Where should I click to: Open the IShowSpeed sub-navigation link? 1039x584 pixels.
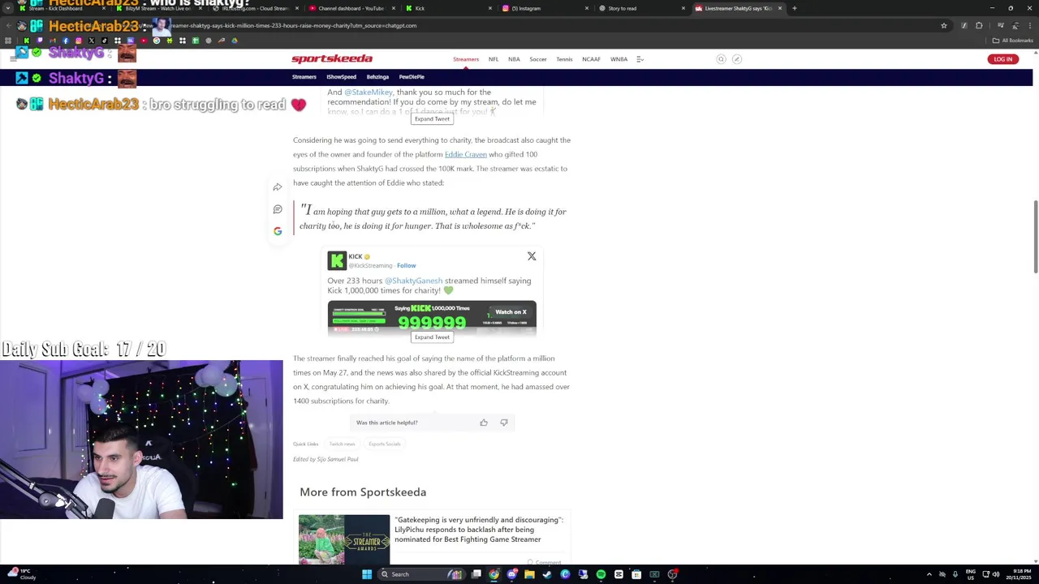click(341, 77)
